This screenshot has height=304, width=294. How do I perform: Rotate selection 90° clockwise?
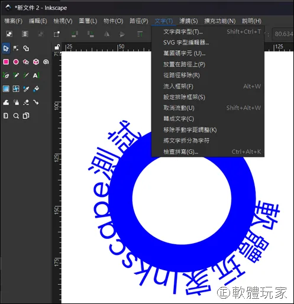(91, 34)
